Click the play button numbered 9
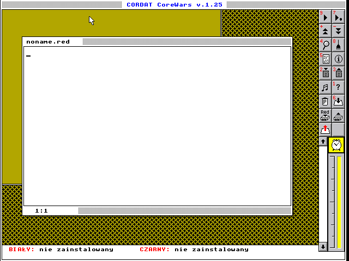The height and width of the screenshot is (261, 349). click(325, 17)
